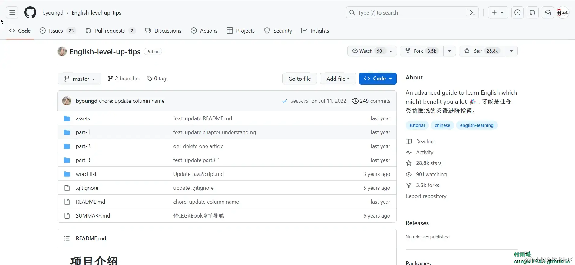View the 2 branches link

point(124,79)
